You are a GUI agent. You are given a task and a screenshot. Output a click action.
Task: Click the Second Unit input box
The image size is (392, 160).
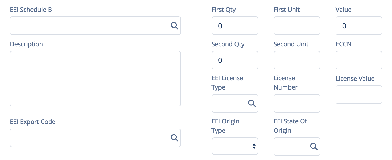point(297,60)
